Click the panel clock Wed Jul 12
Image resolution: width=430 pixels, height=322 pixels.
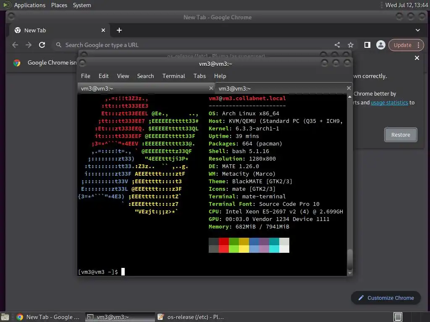406,5
